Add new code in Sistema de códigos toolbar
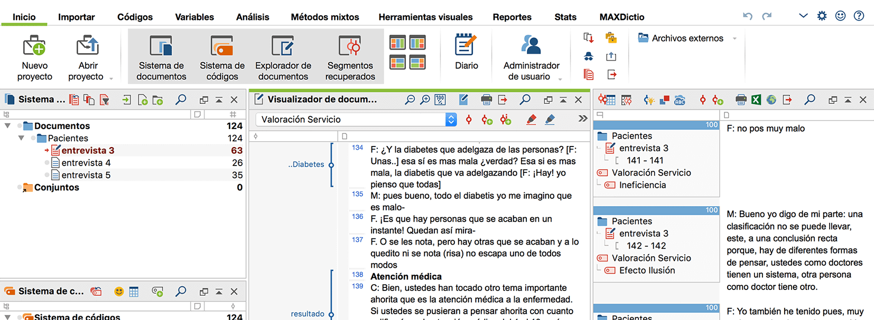The height and width of the screenshot is (320, 874). [157, 292]
